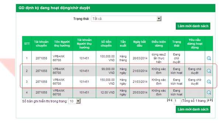Click the page number input field
This screenshot has height=133, width=223.
pyautogui.click(x=177, y=101)
